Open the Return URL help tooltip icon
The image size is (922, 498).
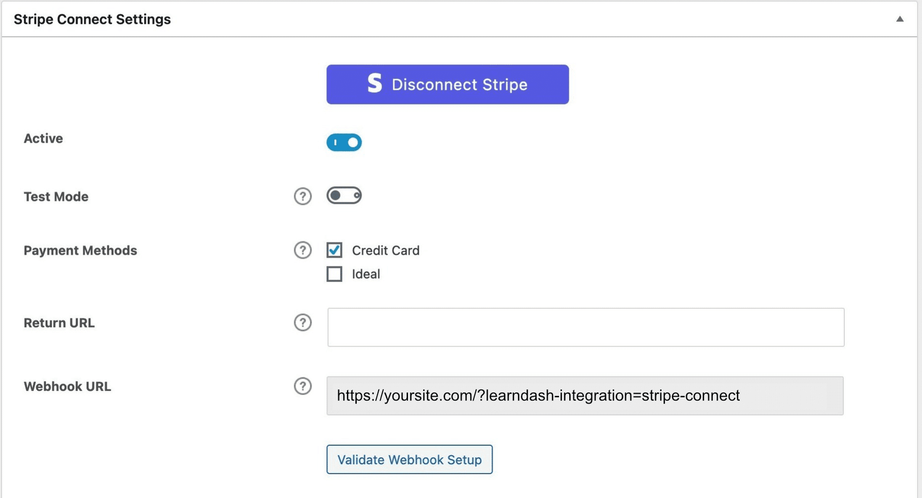(x=303, y=323)
